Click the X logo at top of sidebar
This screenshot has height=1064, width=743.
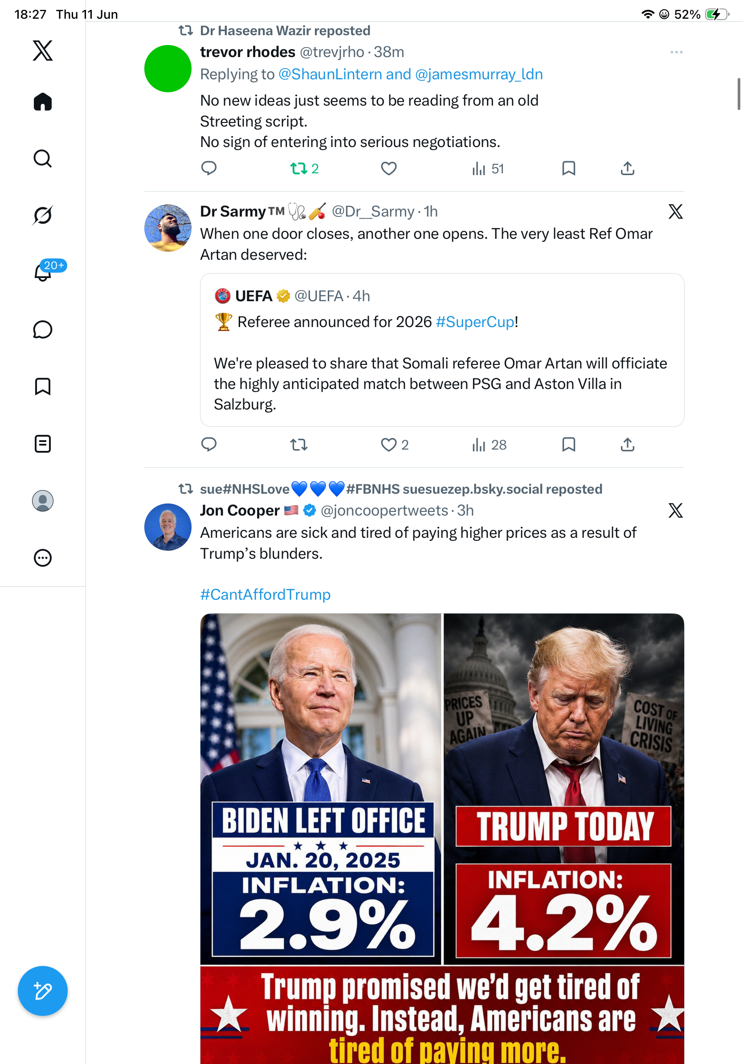point(43,50)
